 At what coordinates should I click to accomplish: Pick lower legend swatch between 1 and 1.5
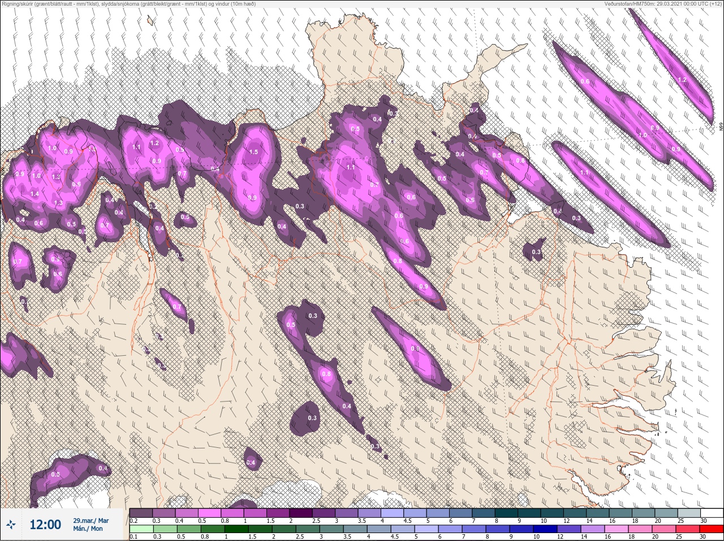236,529
